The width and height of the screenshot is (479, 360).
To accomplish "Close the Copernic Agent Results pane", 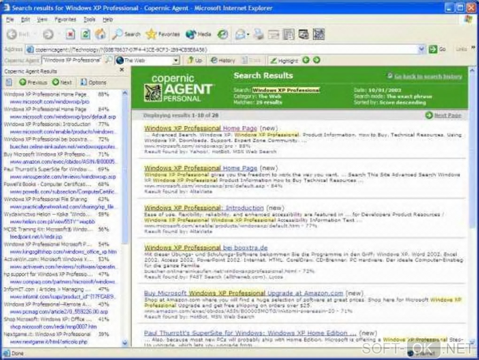I will (122, 69).
